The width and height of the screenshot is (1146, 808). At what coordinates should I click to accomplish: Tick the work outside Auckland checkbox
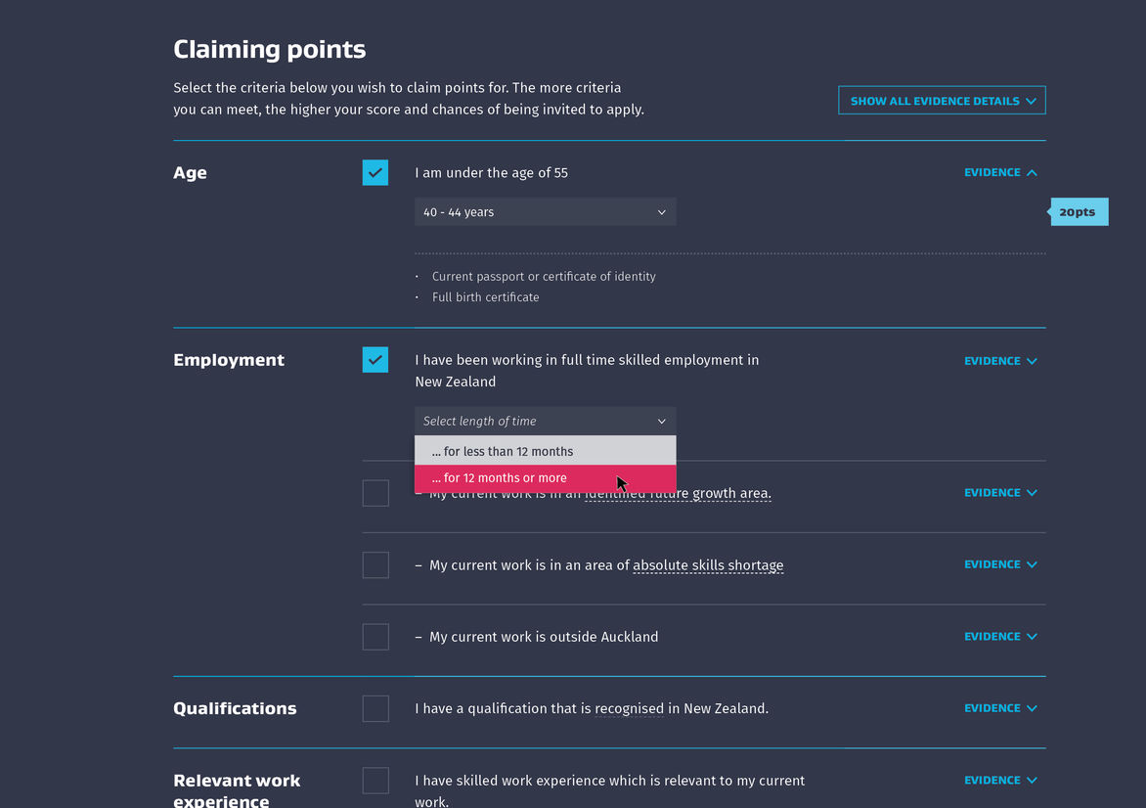[375, 637]
